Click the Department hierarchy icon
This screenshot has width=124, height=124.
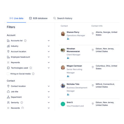(x=8, y=97)
